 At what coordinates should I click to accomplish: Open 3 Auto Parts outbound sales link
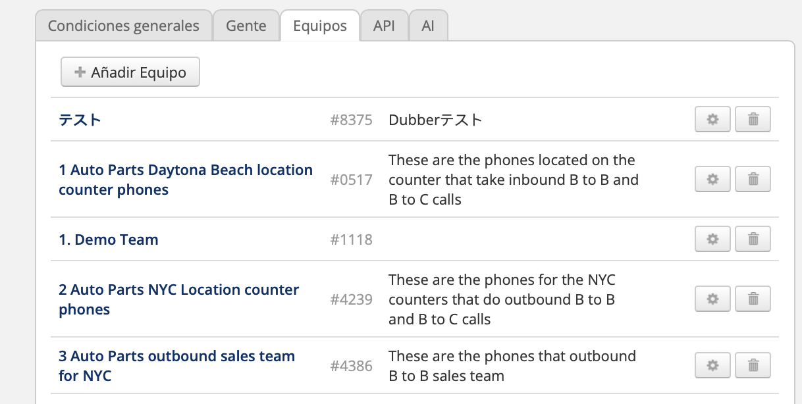(x=176, y=366)
